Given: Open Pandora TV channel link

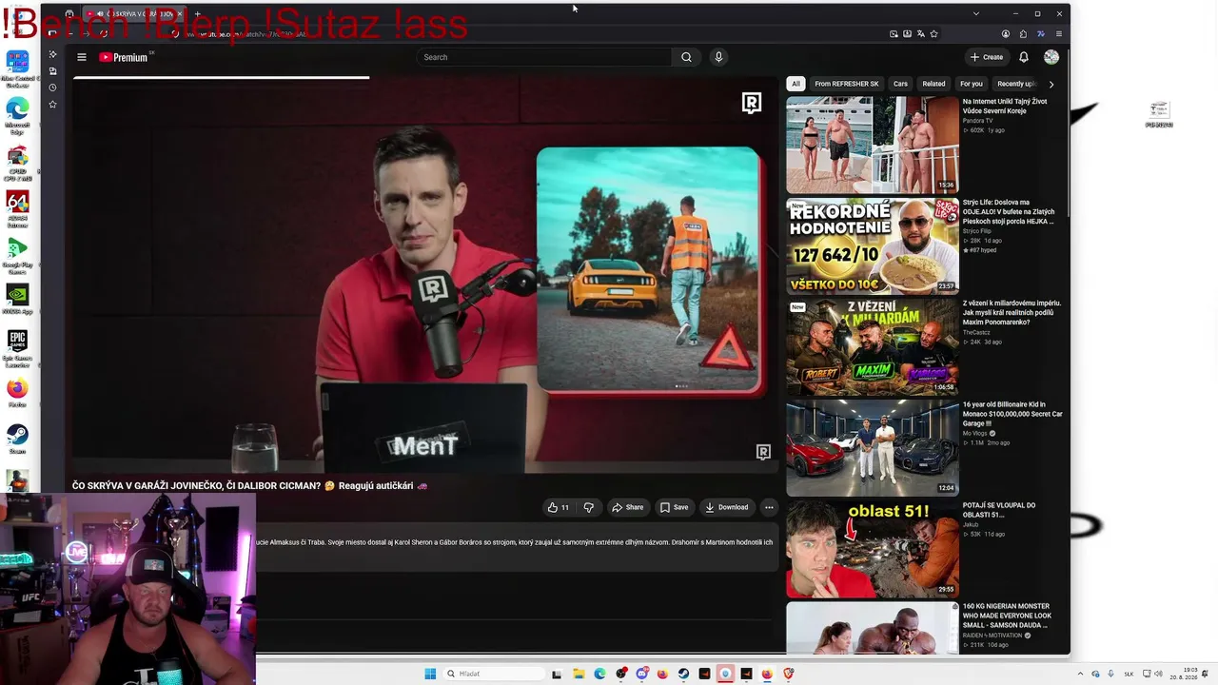Looking at the screenshot, I should [x=977, y=121].
